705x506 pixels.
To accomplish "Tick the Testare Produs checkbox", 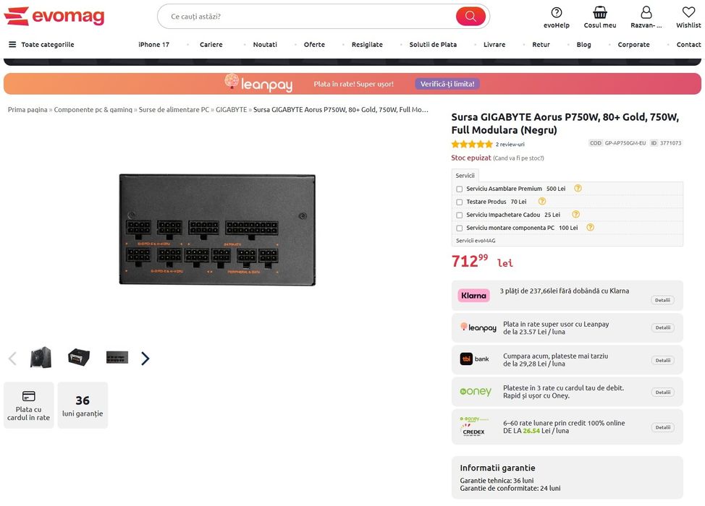I will click(460, 202).
